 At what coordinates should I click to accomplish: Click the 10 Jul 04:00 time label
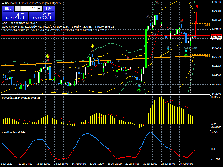click(x=25, y=164)
